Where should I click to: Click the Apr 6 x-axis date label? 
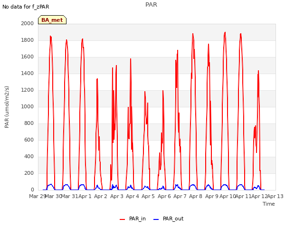click(x=164, y=196)
